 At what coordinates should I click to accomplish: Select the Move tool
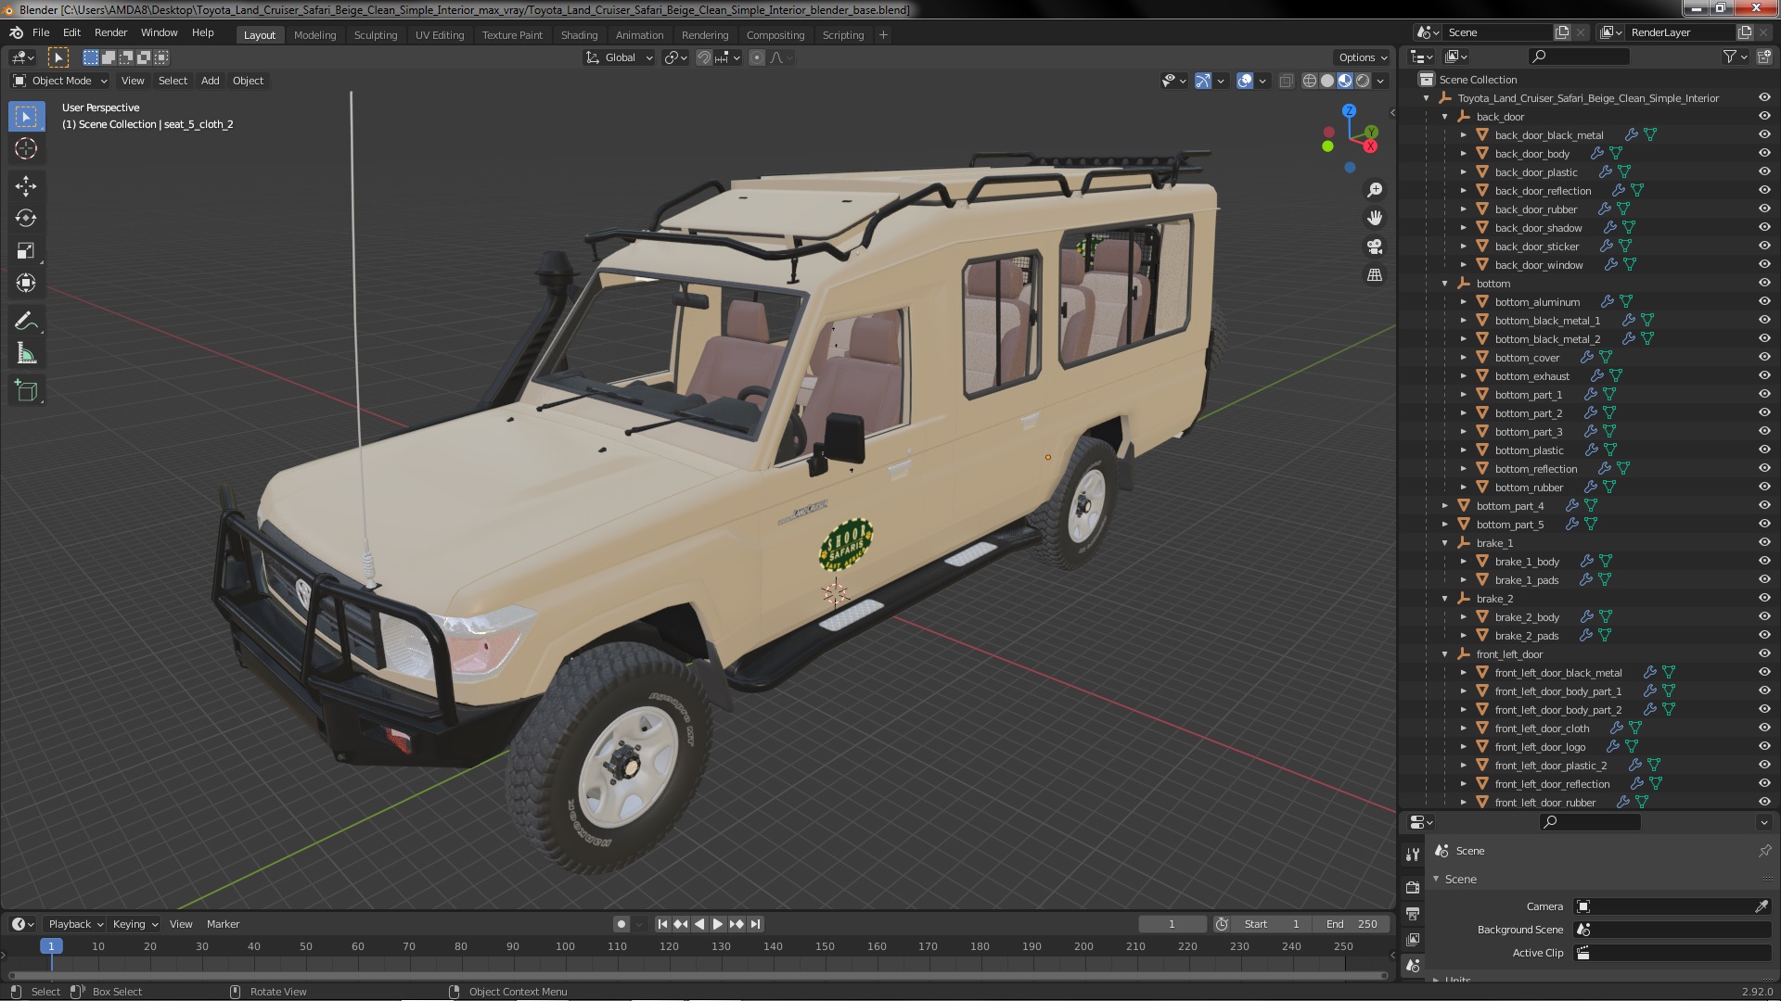(x=26, y=186)
